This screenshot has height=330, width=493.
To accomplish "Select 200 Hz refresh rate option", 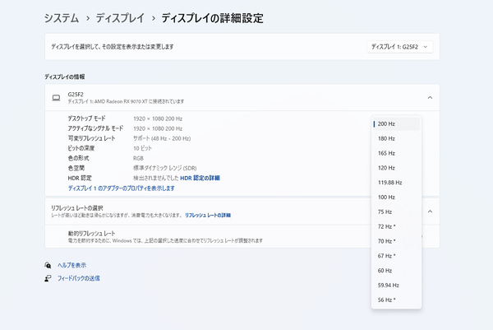I will (x=397, y=123).
